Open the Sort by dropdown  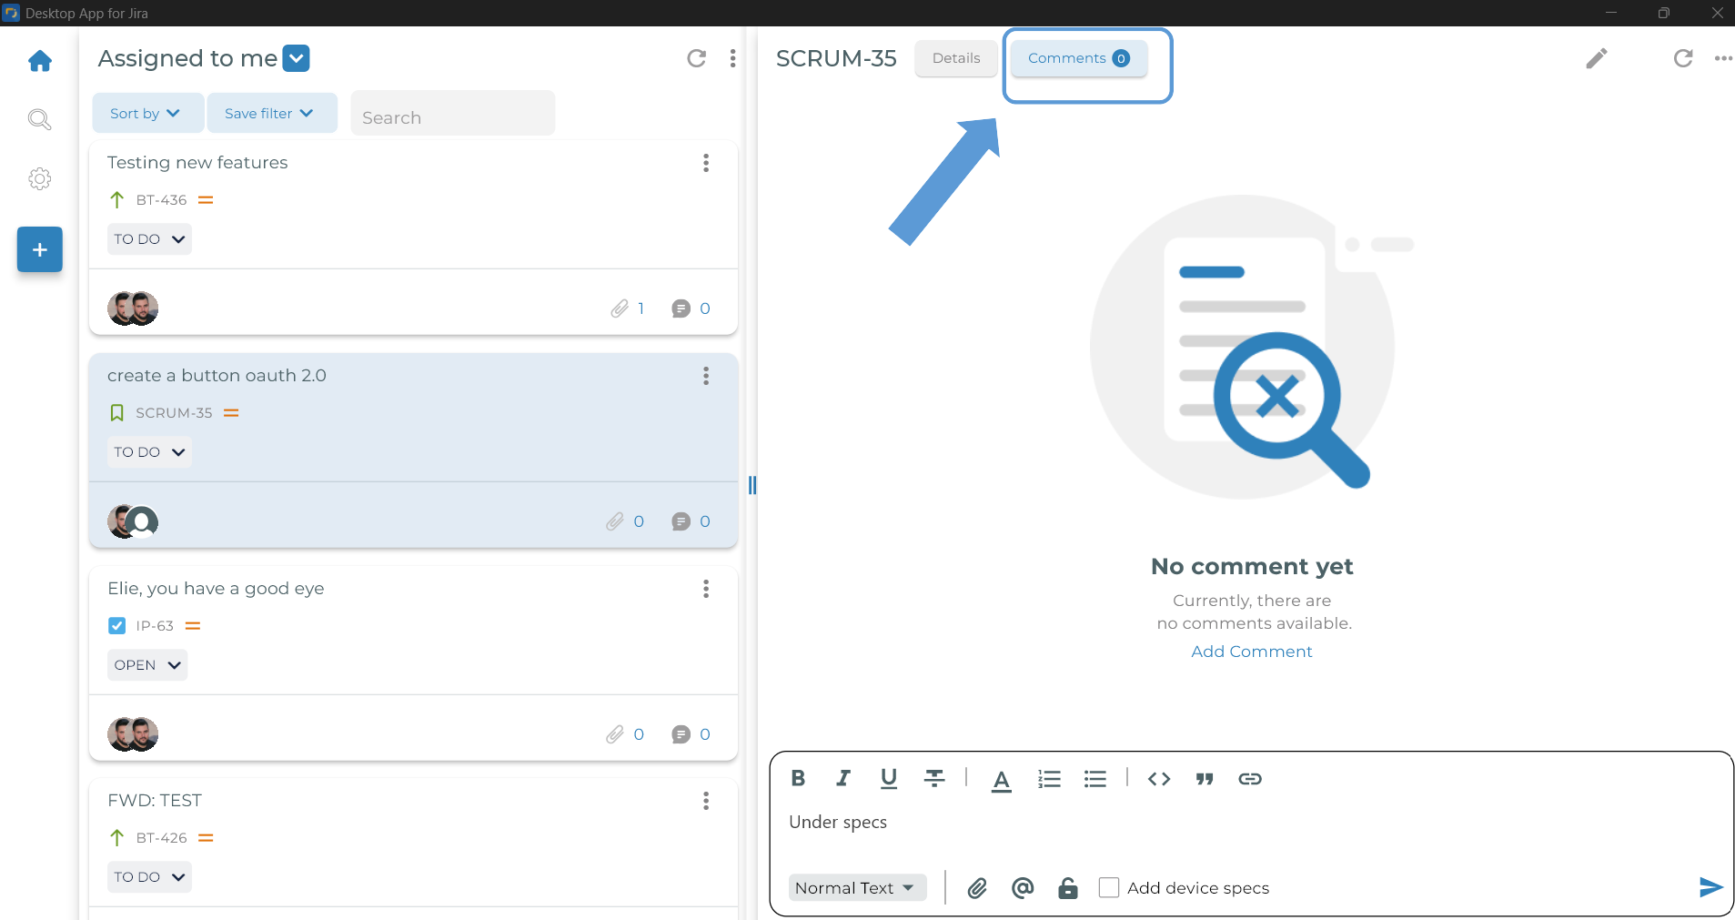click(146, 114)
